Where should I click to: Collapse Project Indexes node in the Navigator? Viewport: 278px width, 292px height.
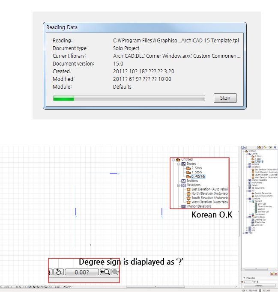tap(247, 217)
